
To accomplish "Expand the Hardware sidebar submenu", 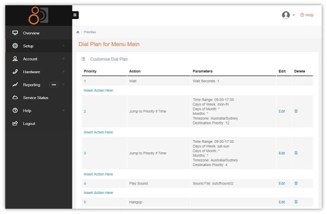I will 63,72.
